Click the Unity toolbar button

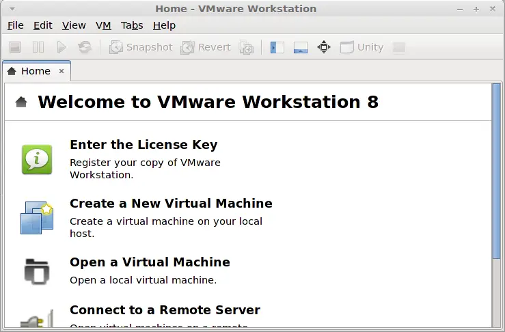(x=362, y=47)
